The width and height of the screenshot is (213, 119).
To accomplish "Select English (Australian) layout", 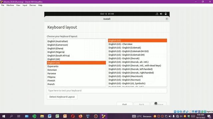I will click(x=76, y=41).
